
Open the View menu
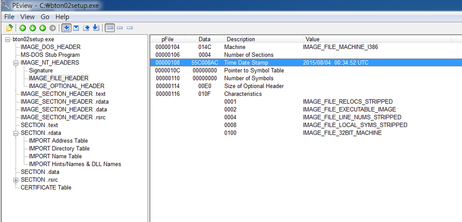tap(27, 17)
